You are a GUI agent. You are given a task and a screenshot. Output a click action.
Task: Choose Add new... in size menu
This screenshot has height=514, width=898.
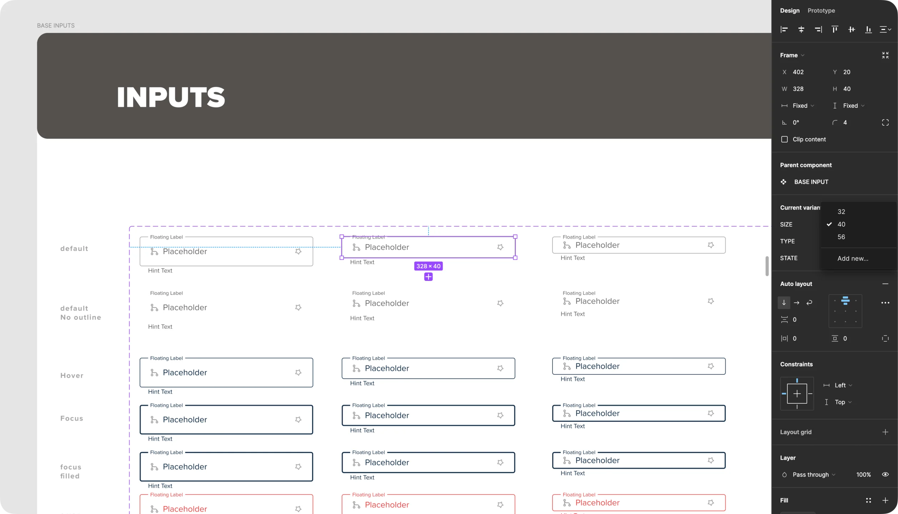point(853,258)
